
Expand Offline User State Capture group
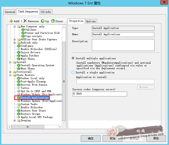pyautogui.click(x=15, y=40)
